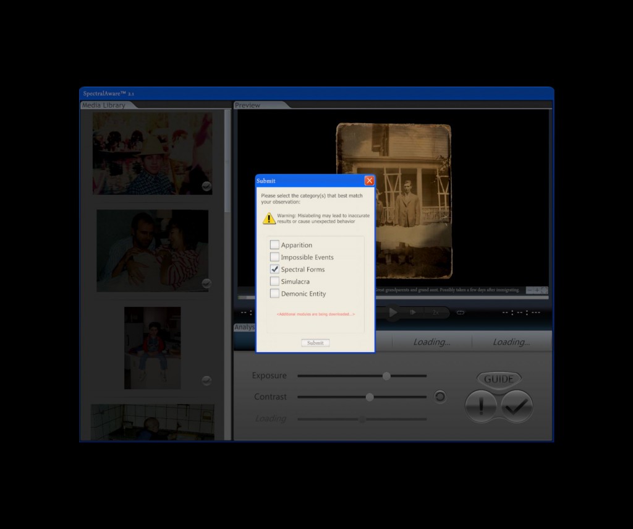
Task: Click the Contrast slider handle
Action: (370, 397)
